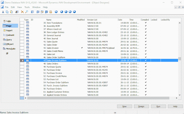Click the New button
The height and width of the screenshot is (114, 184).
pos(124,106)
